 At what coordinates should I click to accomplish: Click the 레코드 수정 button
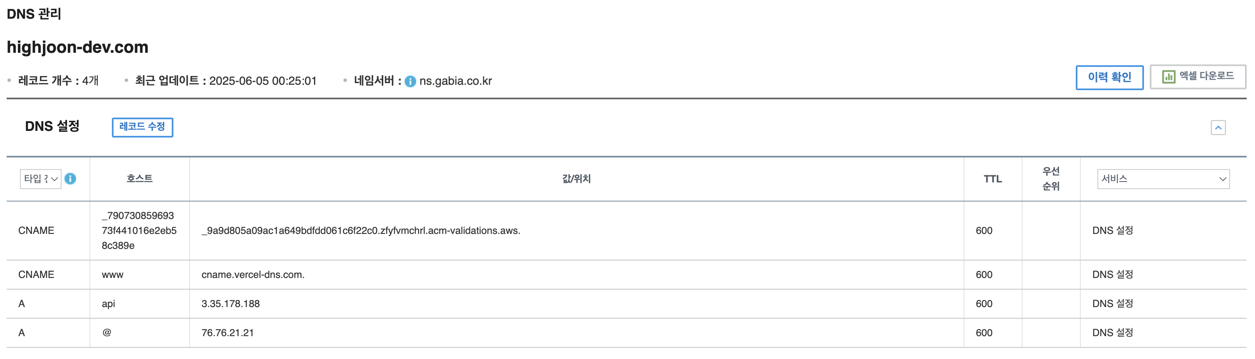pos(142,127)
